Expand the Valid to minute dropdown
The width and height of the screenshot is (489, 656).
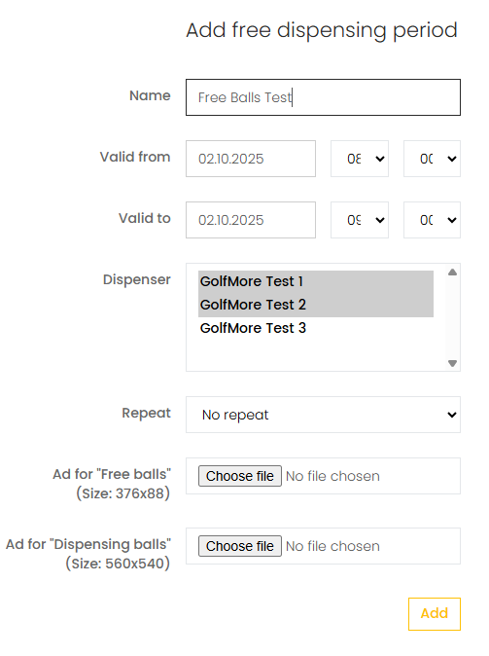[x=432, y=220]
